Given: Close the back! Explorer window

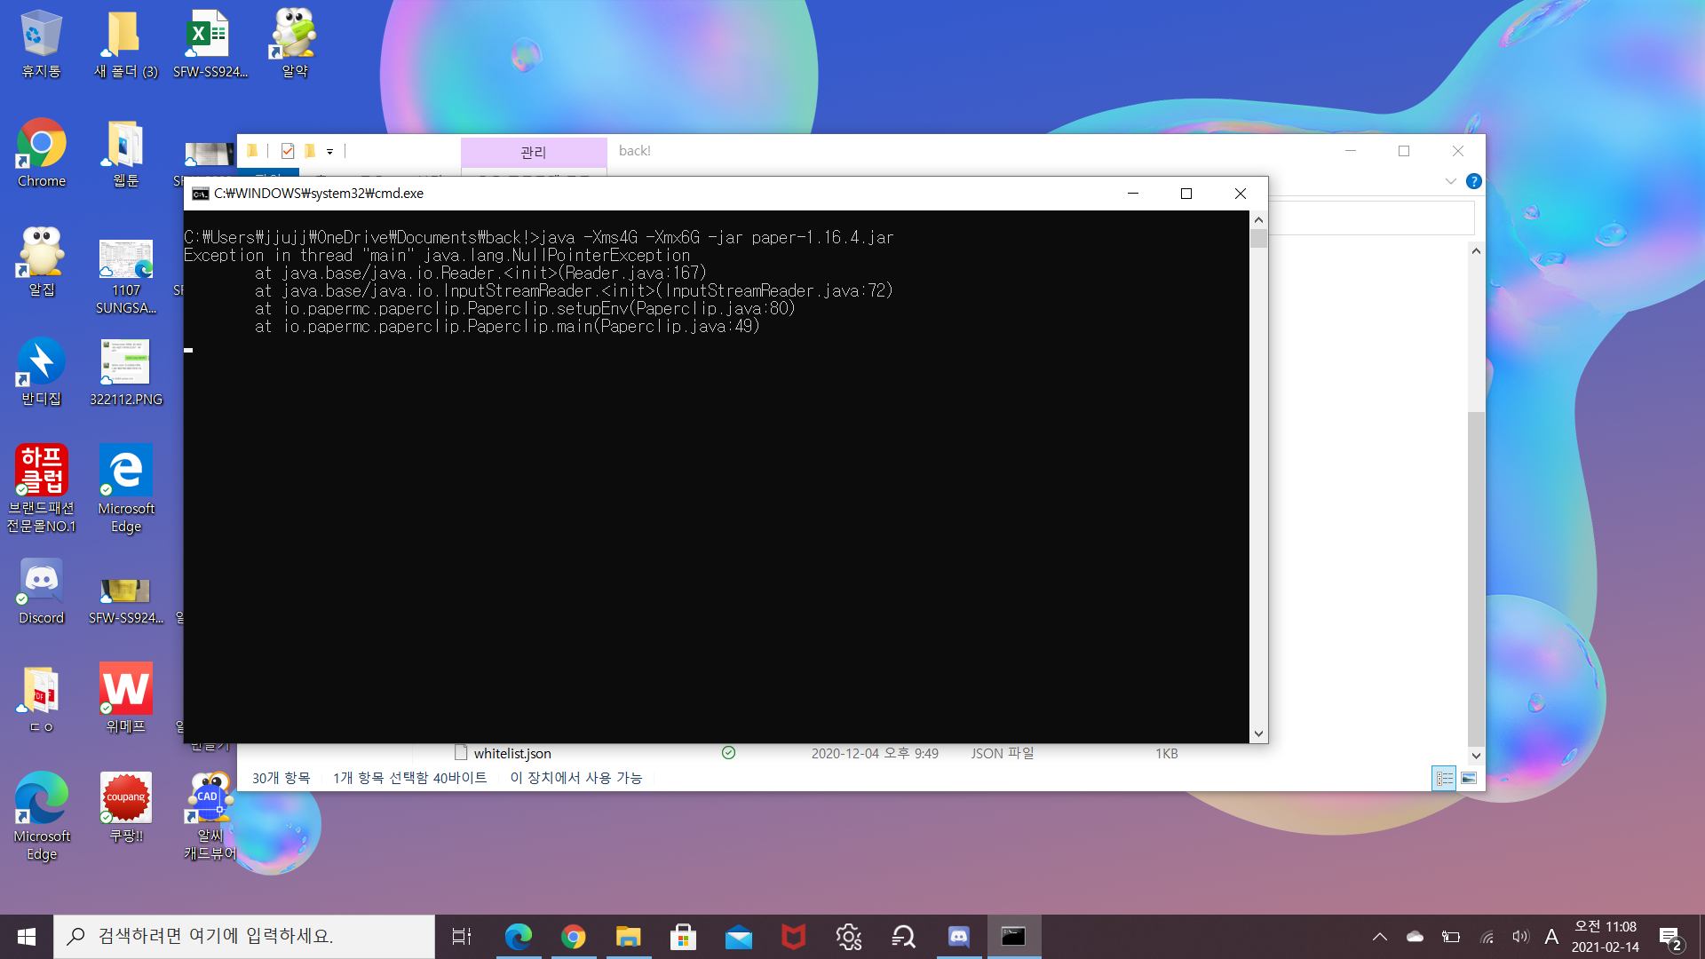Looking at the screenshot, I should [1458, 151].
